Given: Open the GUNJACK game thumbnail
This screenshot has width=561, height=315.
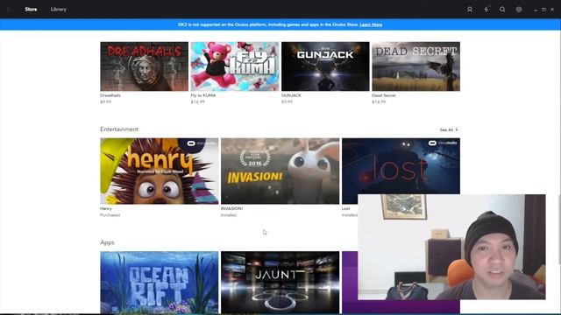Looking at the screenshot, I should click(x=325, y=66).
